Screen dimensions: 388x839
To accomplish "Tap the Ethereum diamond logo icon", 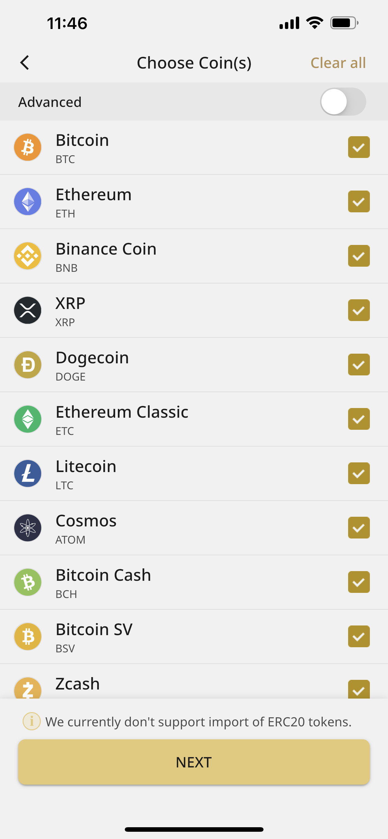I will point(28,202).
